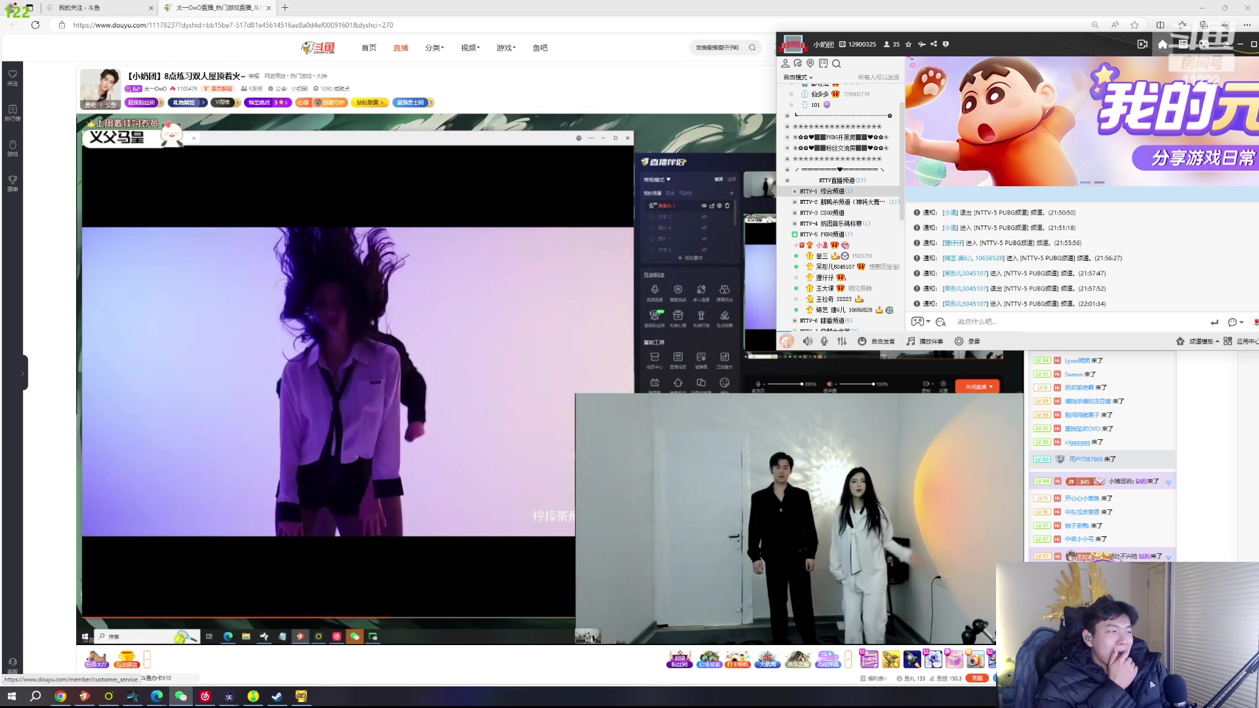
Task: Click the 播放伴奏 music note button
Action: 925,341
